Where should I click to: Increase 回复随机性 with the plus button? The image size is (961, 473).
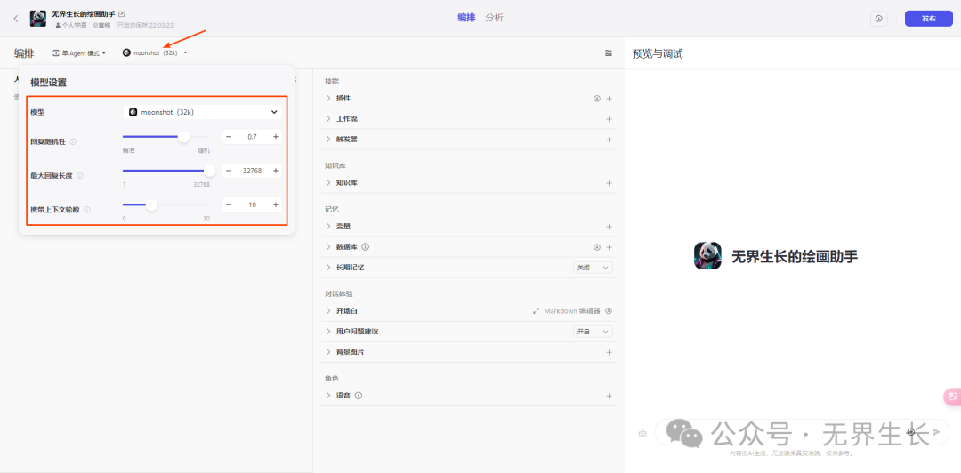[x=275, y=137]
